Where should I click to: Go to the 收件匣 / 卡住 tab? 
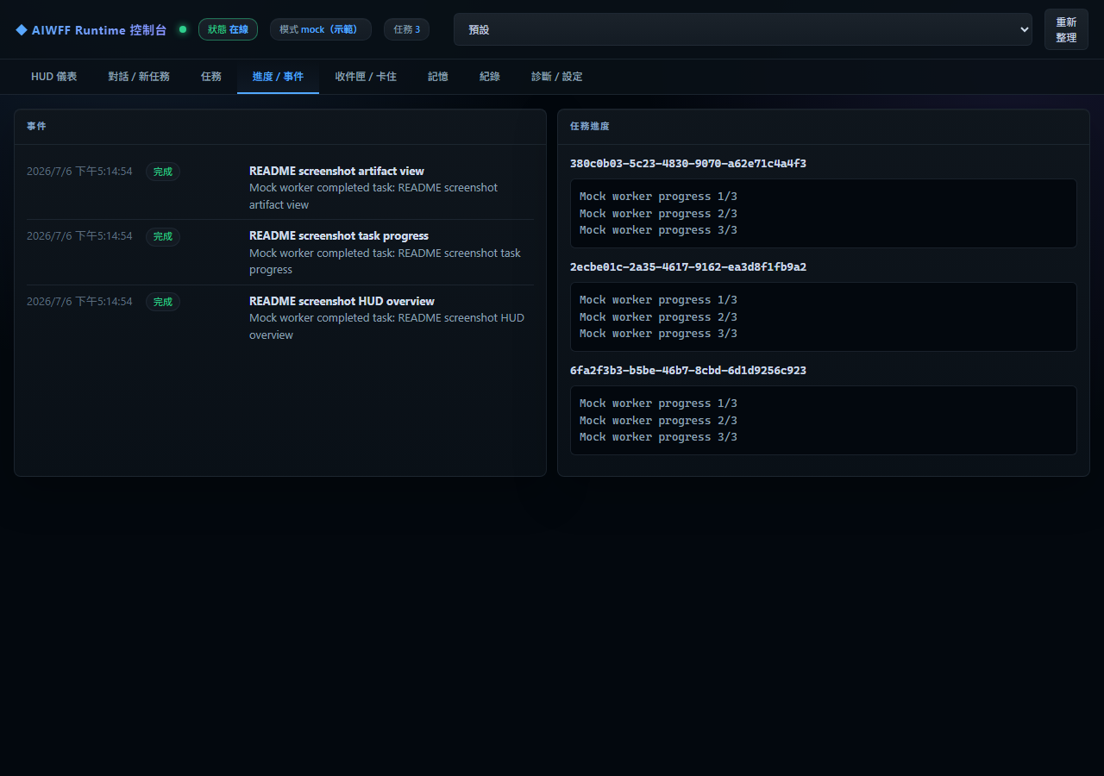tap(366, 77)
